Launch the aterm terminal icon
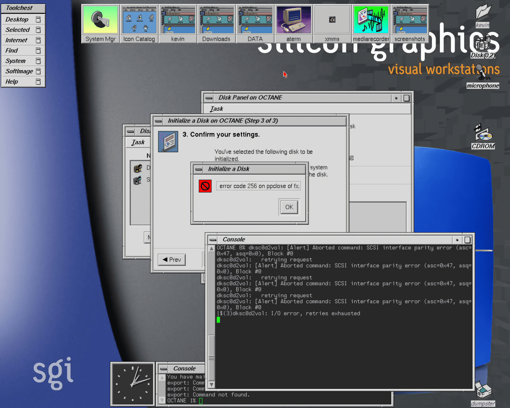The image size is (510, 408). [294, 24]
